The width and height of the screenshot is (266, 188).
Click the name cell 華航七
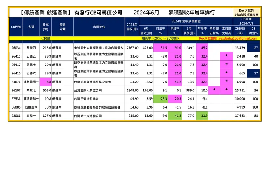tap(31, 90)
